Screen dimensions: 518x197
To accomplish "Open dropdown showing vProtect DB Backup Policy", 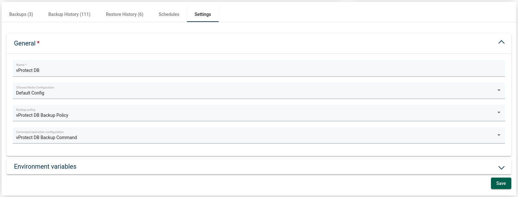I will click(x=254, y=115).
